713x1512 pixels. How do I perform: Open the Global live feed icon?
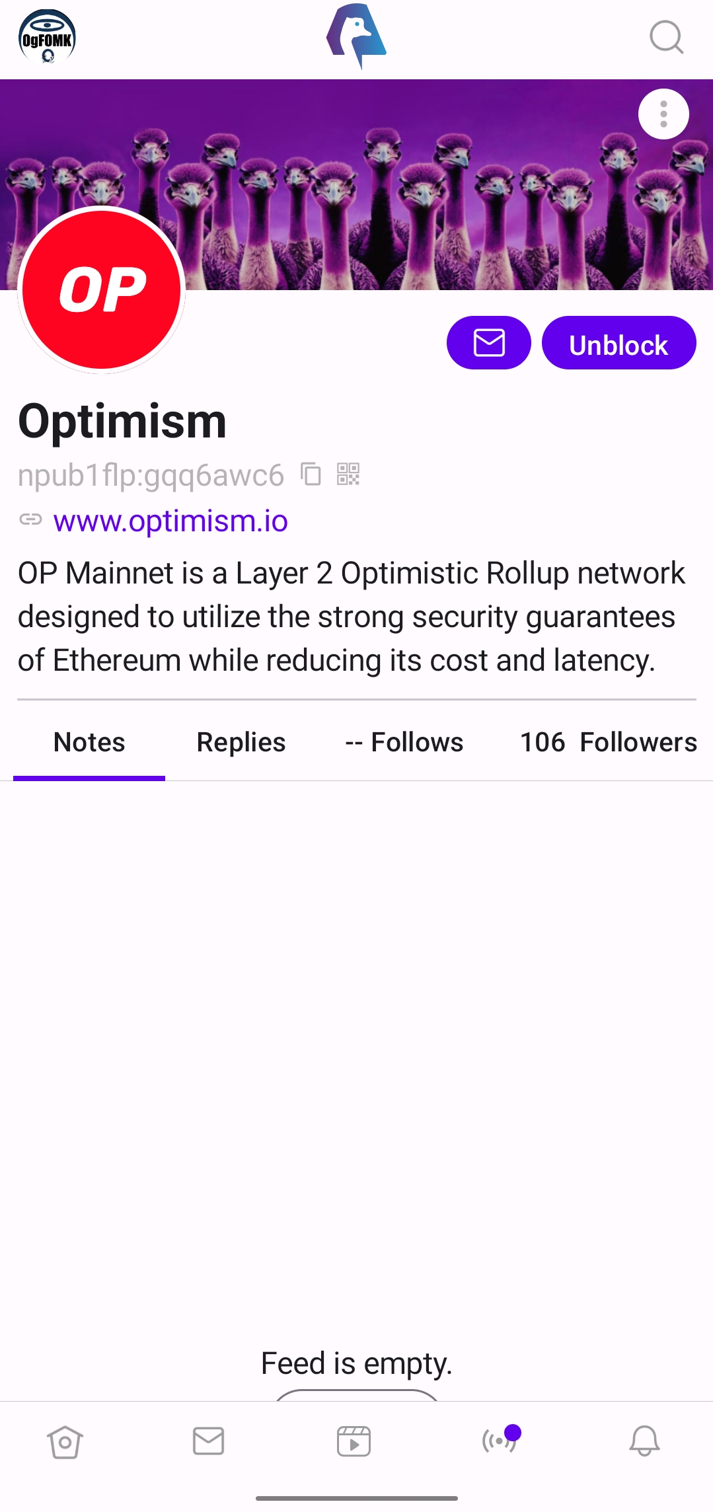point(500,1441)
